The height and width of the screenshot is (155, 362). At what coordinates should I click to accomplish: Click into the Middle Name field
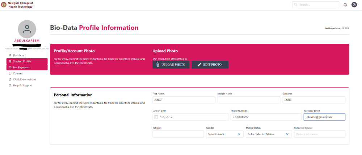tap(249, 100)
